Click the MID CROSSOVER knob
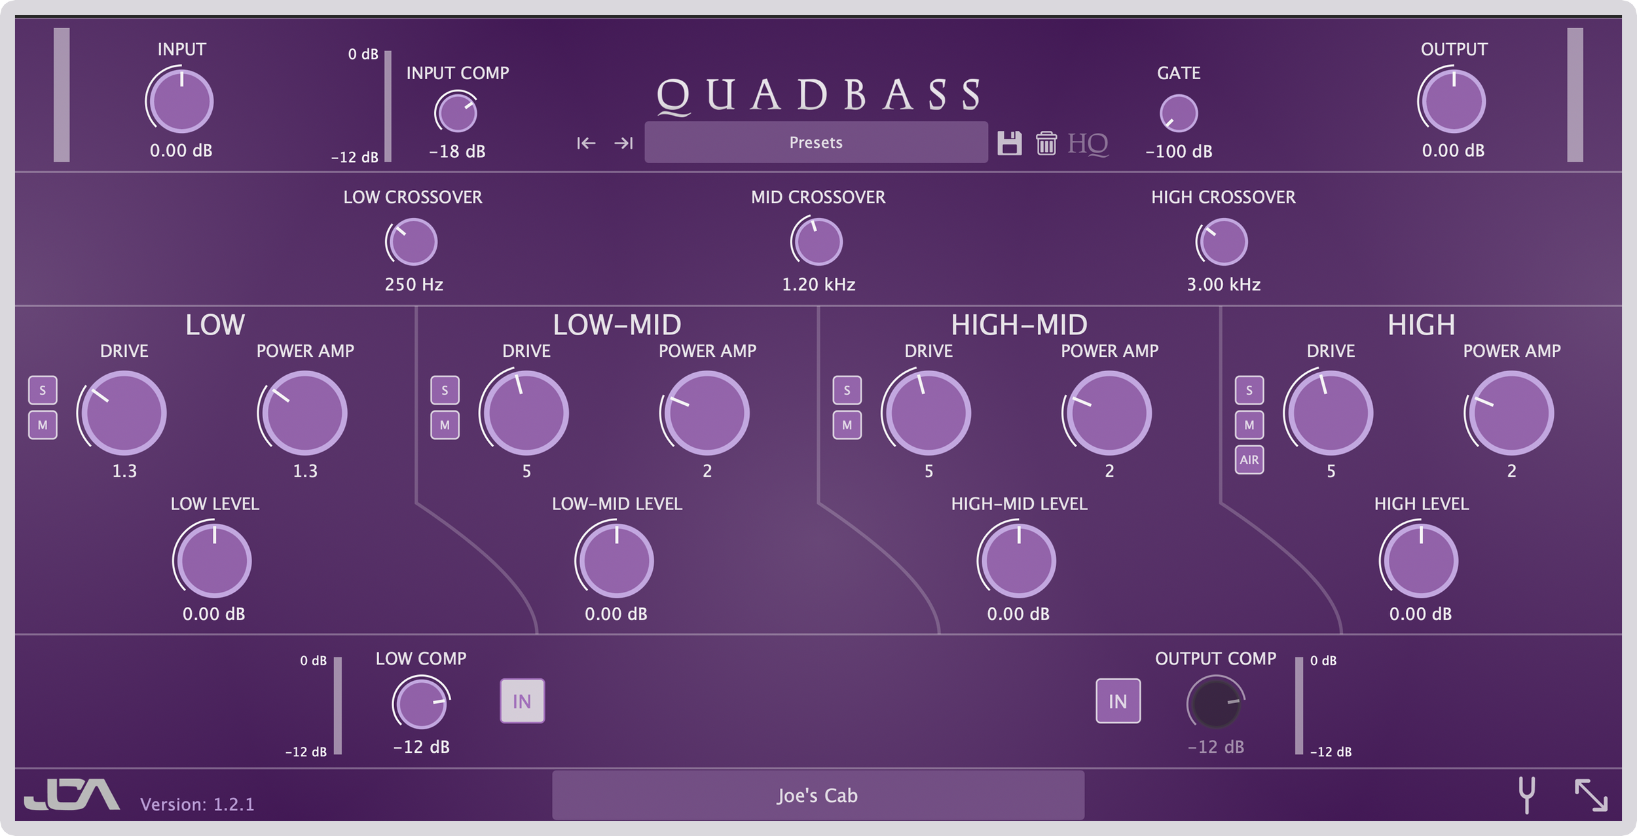 pos(817,242)
